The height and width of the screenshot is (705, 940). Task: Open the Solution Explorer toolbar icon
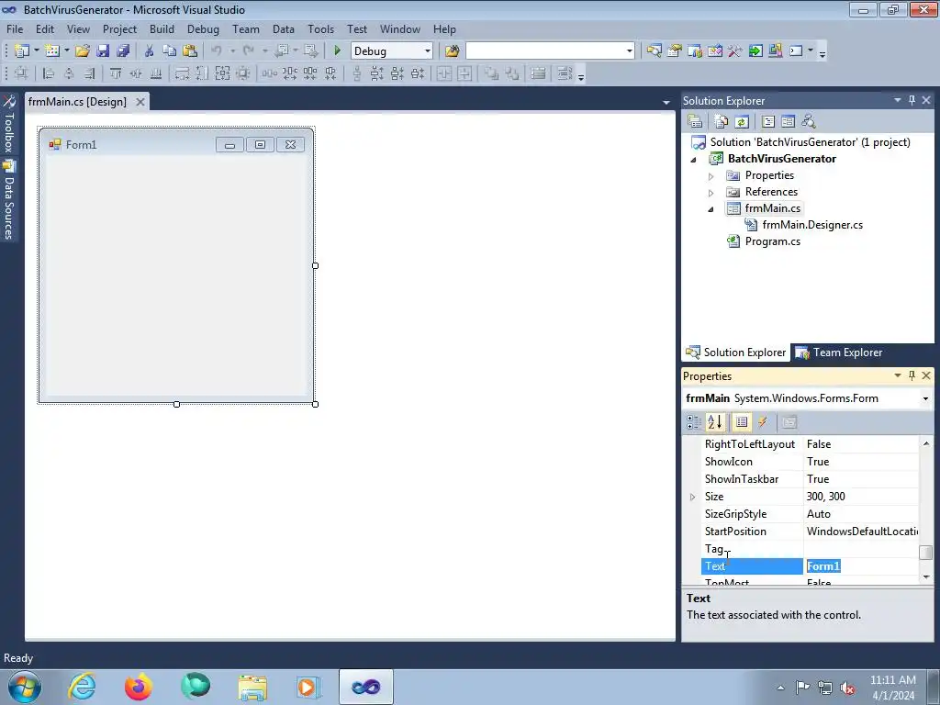654,51
